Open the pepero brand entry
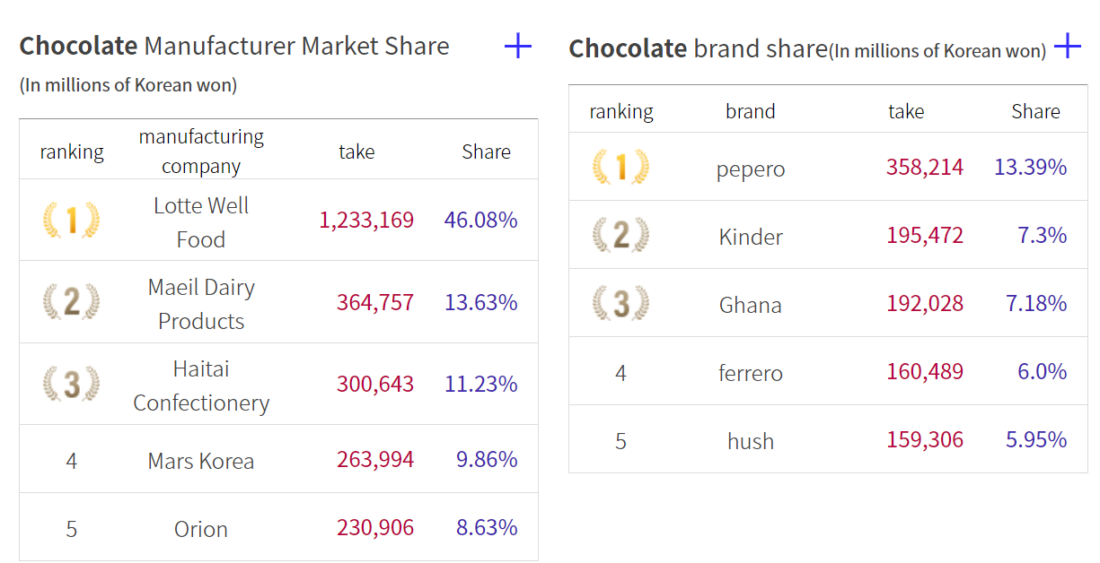This screenshot has width=1100, height=563. tap(751, 169)
